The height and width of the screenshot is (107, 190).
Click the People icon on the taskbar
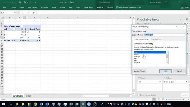102,104
